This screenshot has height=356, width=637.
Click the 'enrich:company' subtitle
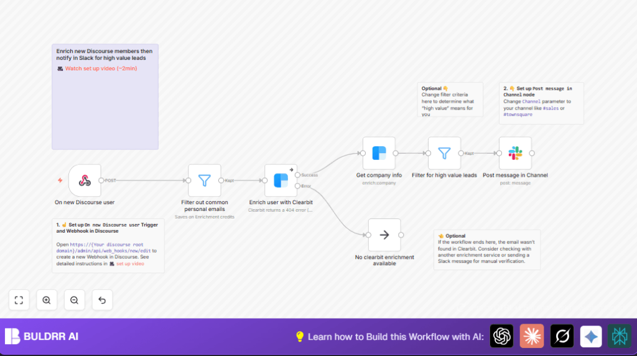point(379,183)
